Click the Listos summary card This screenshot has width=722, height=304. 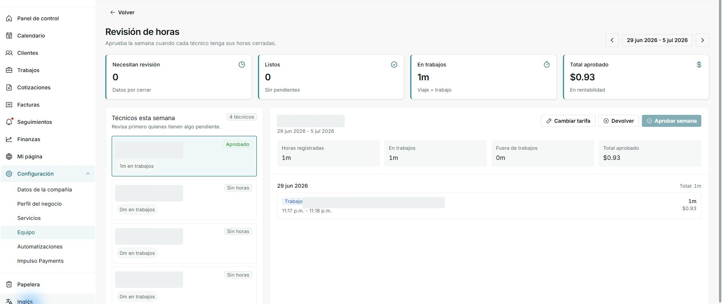coord(331,77)
